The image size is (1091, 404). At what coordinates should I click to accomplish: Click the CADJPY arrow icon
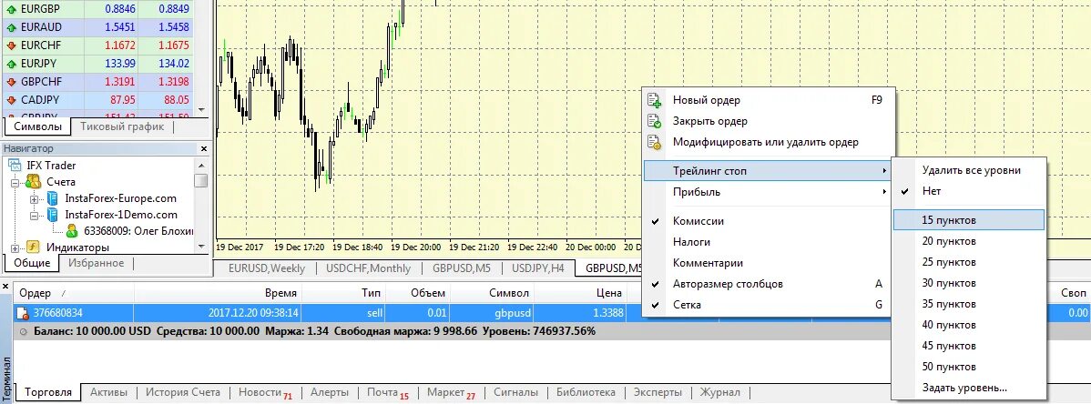[11, 99]
